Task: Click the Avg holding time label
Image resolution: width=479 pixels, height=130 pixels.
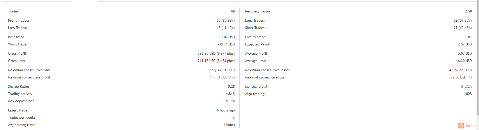Action: click(x=22, y=125)
